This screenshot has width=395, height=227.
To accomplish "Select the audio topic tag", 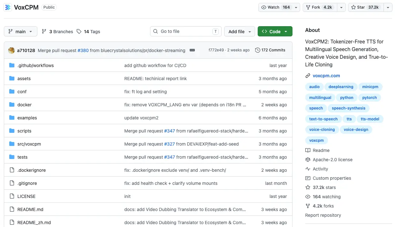I will (315, 87).
